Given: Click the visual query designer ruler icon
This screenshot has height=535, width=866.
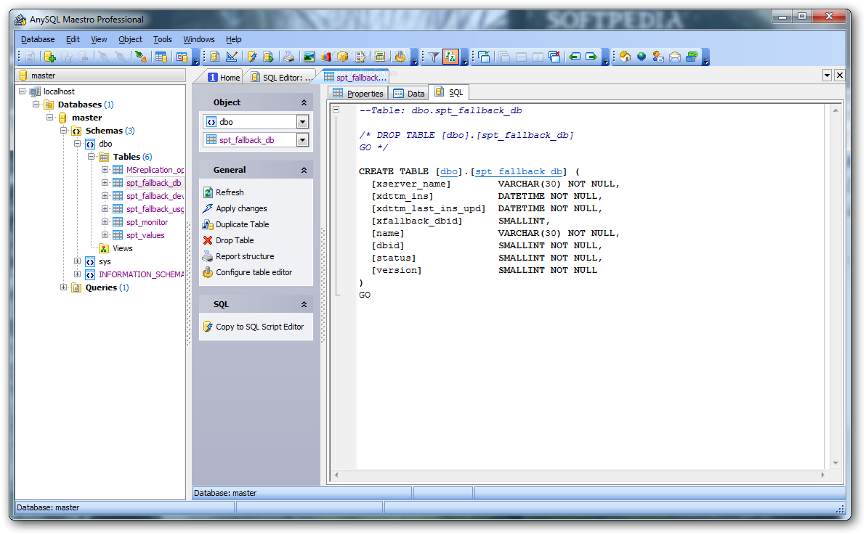Looking at the screenshot, I should (232, 57).
